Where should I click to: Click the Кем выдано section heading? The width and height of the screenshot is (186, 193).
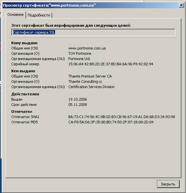[23, 71]
